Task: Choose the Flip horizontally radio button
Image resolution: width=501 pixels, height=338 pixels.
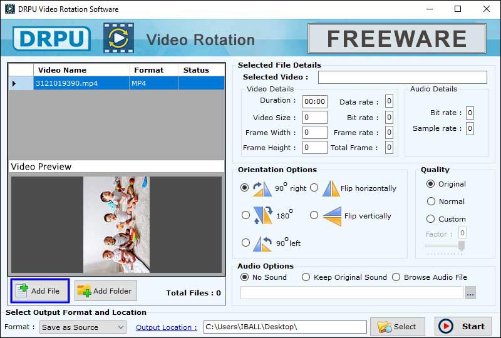Action: tap(314, 188)
